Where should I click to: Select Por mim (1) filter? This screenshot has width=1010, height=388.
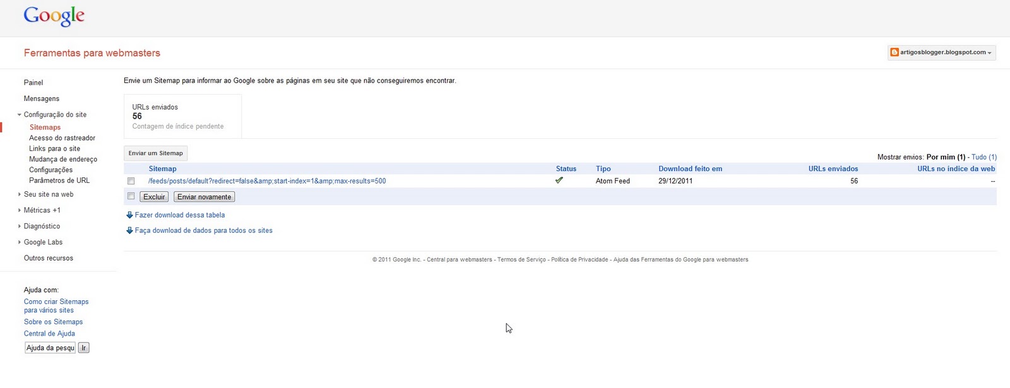[x=946, y=157]
